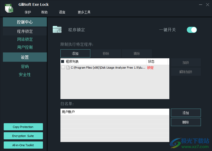
Task: Click the 移除 button
Action: pos(106,54)
